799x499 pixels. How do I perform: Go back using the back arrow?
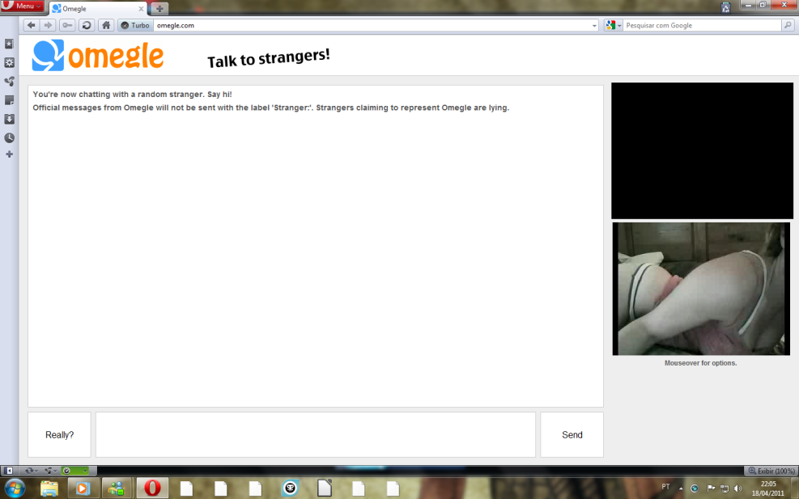coord(32,25)
